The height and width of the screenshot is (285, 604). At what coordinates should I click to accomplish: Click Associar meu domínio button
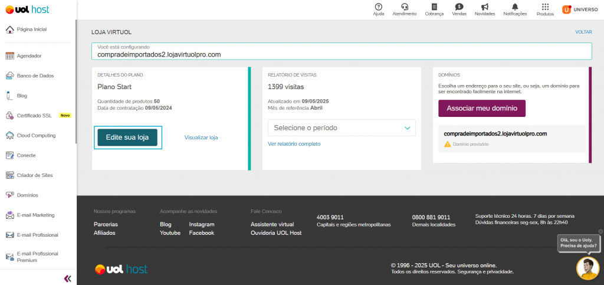[x=482, y=108]
